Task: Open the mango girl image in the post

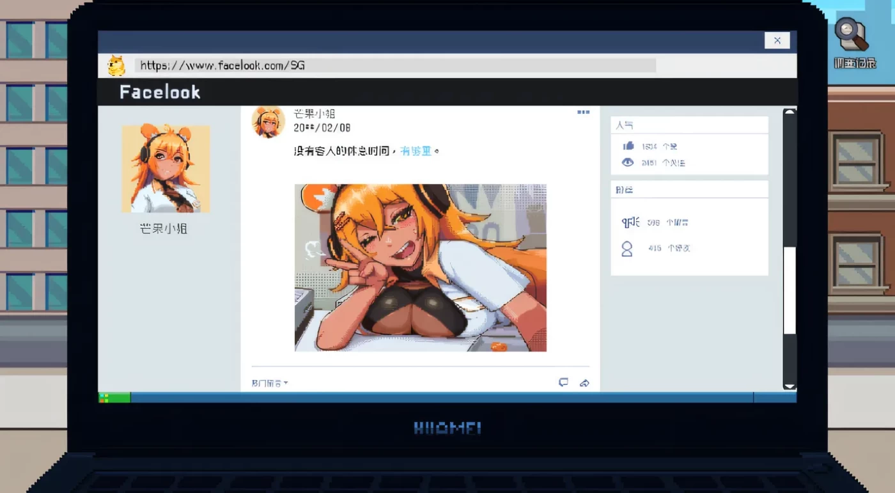Action: (420, 267)
